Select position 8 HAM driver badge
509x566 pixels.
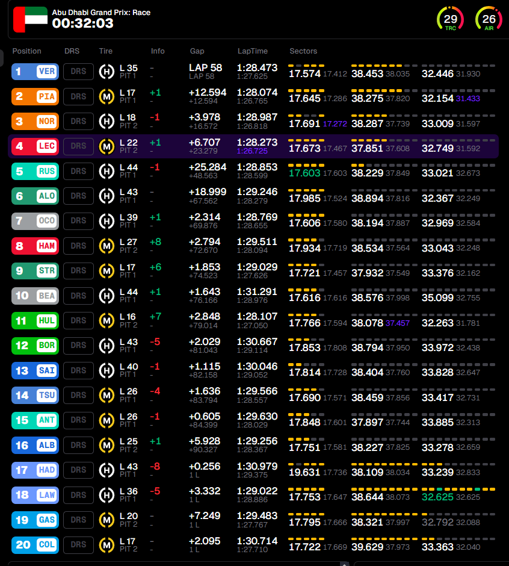[x=35, y=246]
